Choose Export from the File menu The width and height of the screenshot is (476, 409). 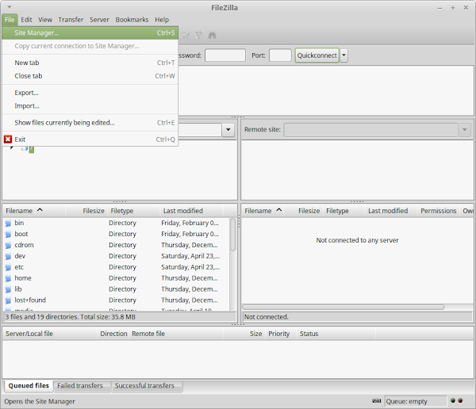pos(90,93)
